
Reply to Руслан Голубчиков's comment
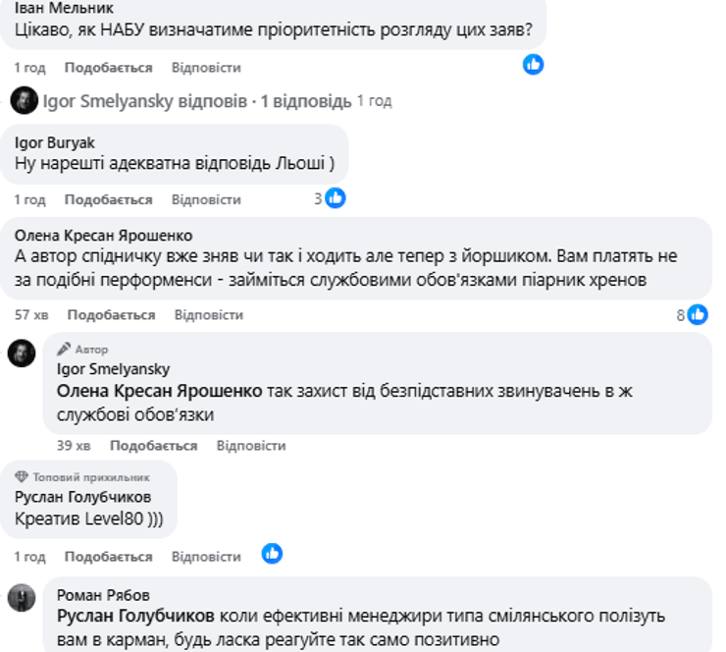click(x=206, y=557)
